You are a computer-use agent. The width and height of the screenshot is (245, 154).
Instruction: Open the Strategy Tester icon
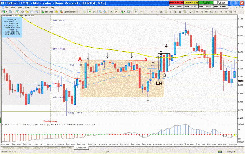(36, 12)
